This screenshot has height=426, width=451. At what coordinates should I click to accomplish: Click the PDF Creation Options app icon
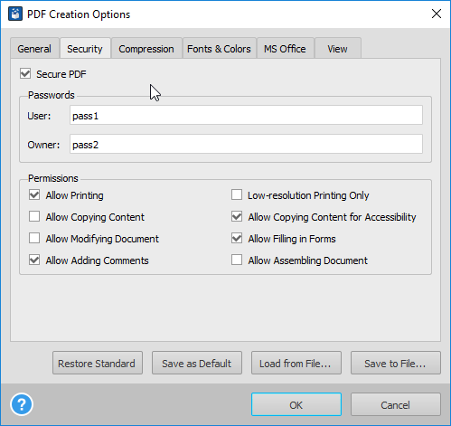pos(15,14)
